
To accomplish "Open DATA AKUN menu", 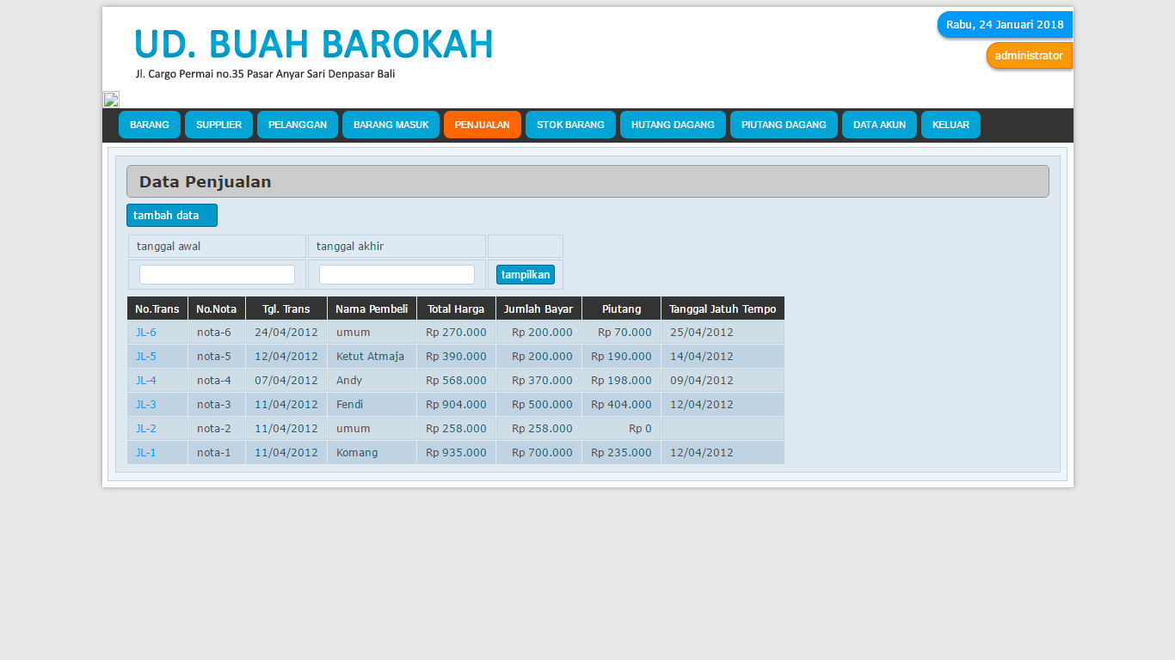I will [879, 125].
